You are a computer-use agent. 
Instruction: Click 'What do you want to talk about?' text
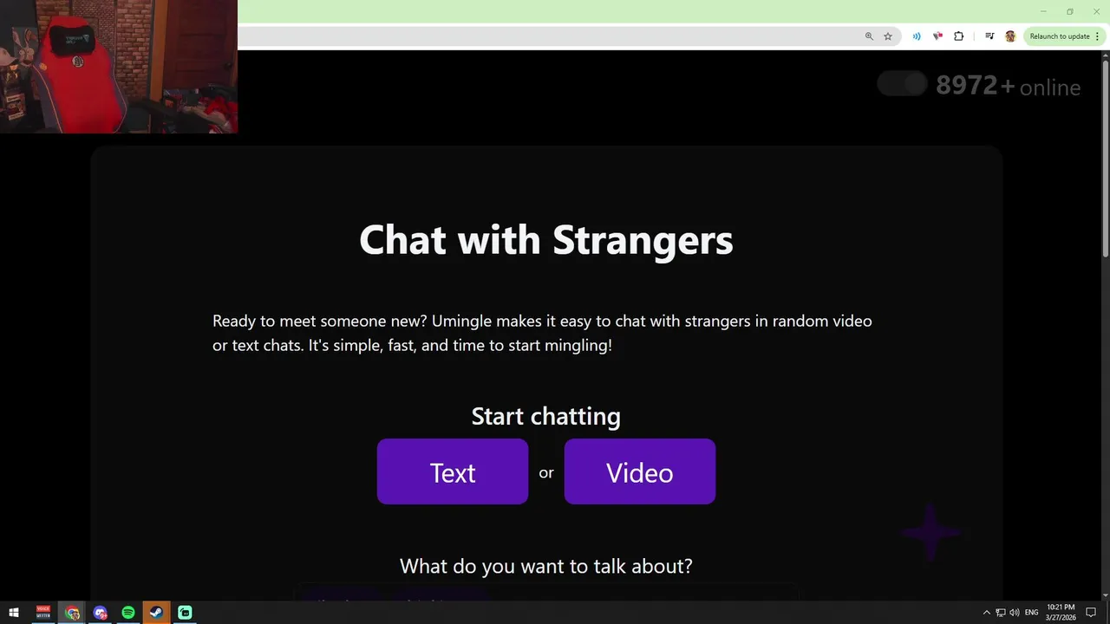tap(546, 566)
